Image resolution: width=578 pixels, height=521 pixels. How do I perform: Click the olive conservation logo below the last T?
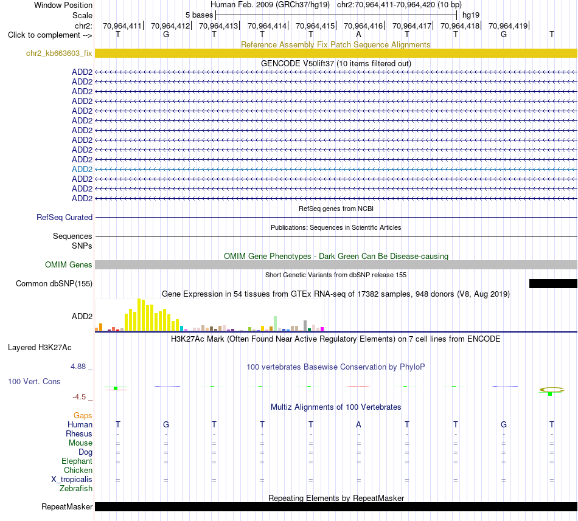(x=551, y=390)
